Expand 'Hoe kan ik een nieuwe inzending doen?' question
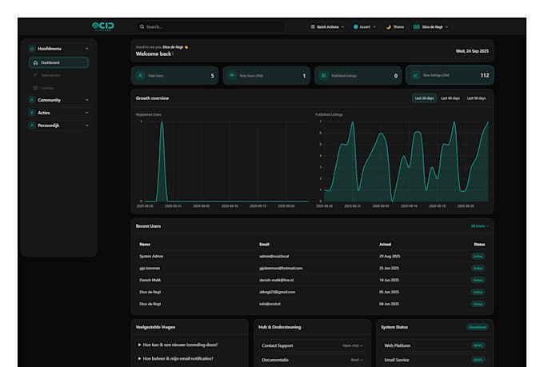 (x=179, y=345)
